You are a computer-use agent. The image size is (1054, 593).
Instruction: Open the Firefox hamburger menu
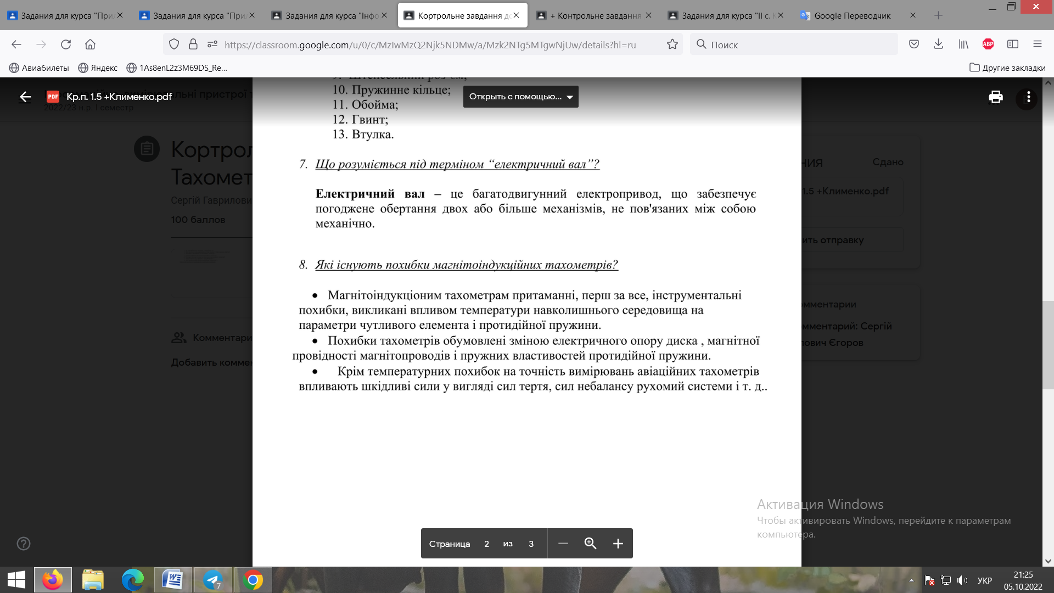tap(1037, 44)
